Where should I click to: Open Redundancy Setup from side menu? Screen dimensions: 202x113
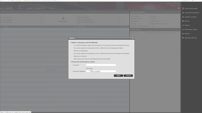click(x=191, y=30)
